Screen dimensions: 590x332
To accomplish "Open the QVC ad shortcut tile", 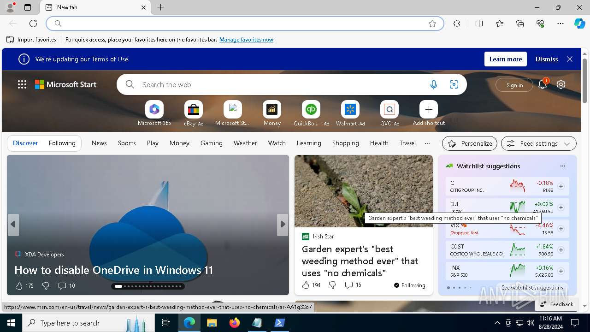I will pos(389,110).
